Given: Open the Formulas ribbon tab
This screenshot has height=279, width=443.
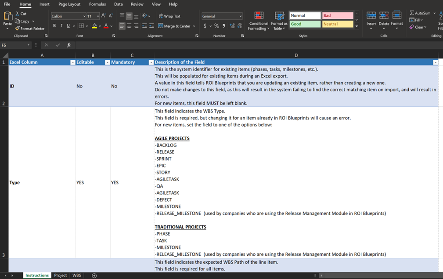Looking at the screenshot, I should tap(97, 4).
